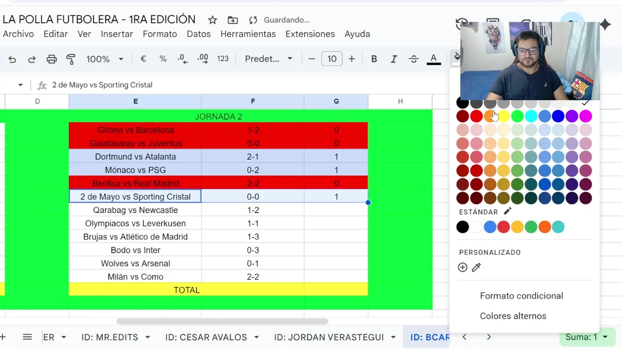Image resolution: width=622 pixels, height=349 pixels.
Task: Choose black in the Estándar colors
Action: [x=463, y=226]
